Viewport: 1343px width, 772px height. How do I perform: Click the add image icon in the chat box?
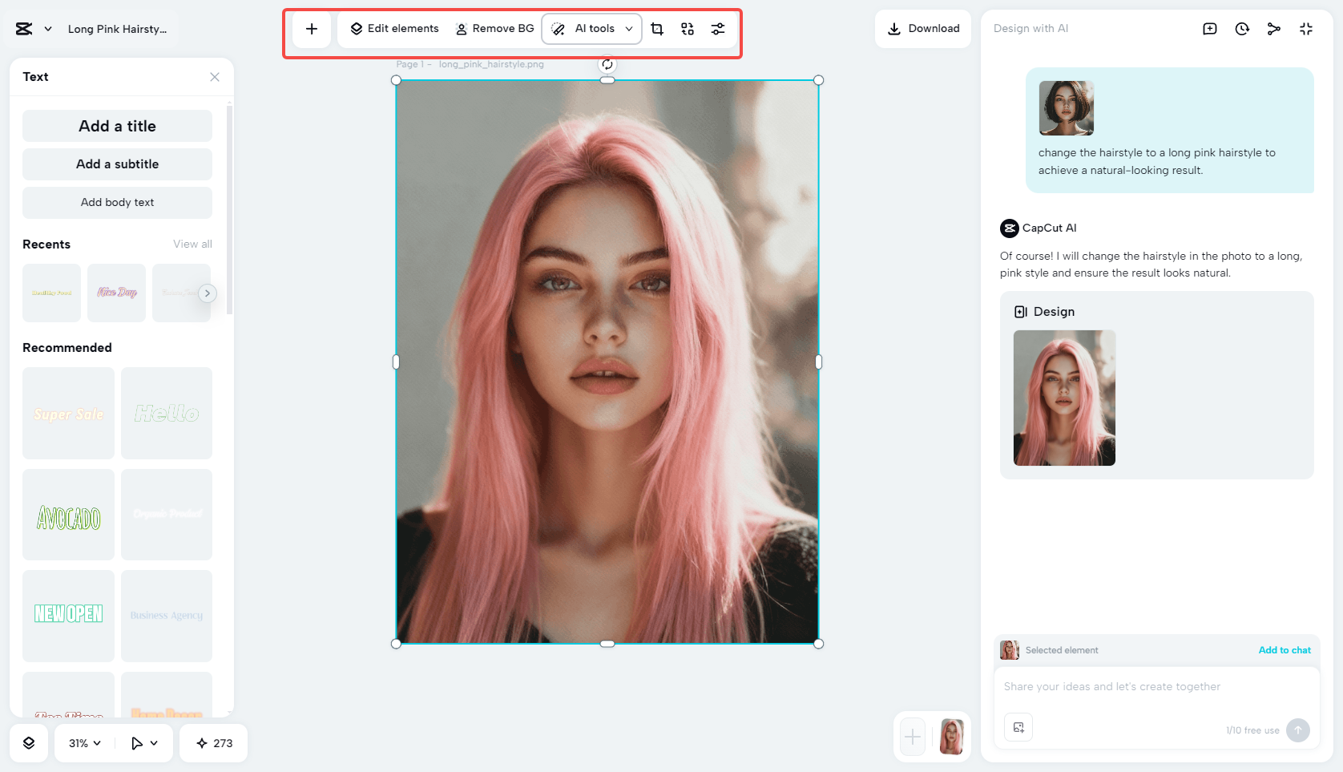1018,727
